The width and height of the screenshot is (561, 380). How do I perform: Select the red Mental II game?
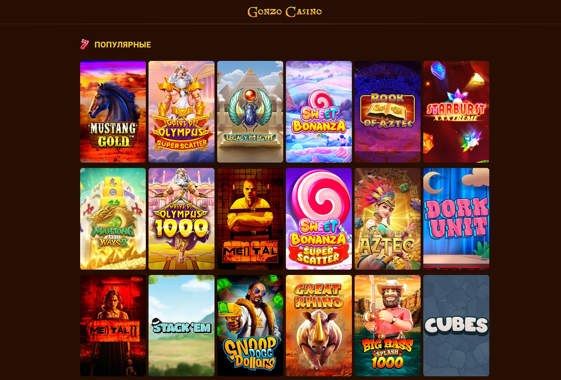(x=113, y=325)
